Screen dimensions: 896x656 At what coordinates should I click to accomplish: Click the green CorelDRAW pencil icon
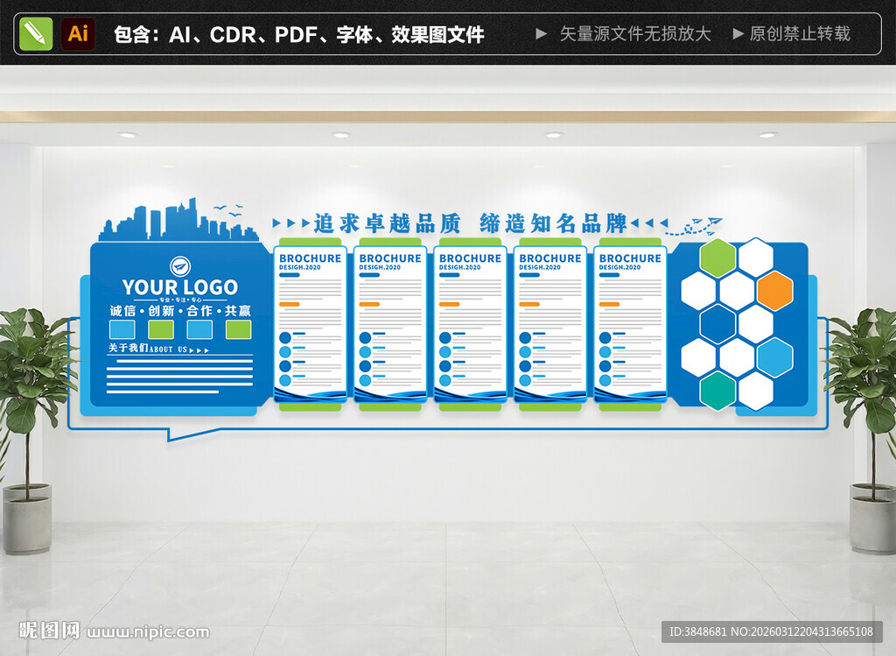[x=35, y=34]
